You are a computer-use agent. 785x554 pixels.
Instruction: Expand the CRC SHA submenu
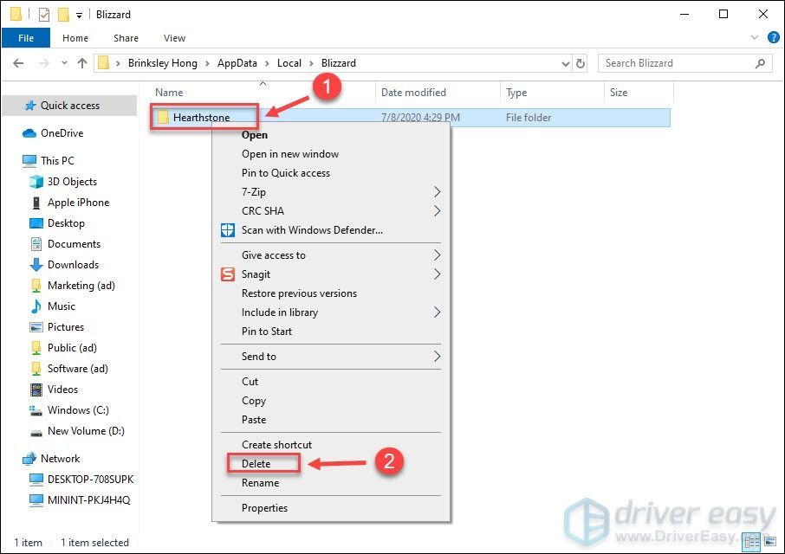click(331, 211)
